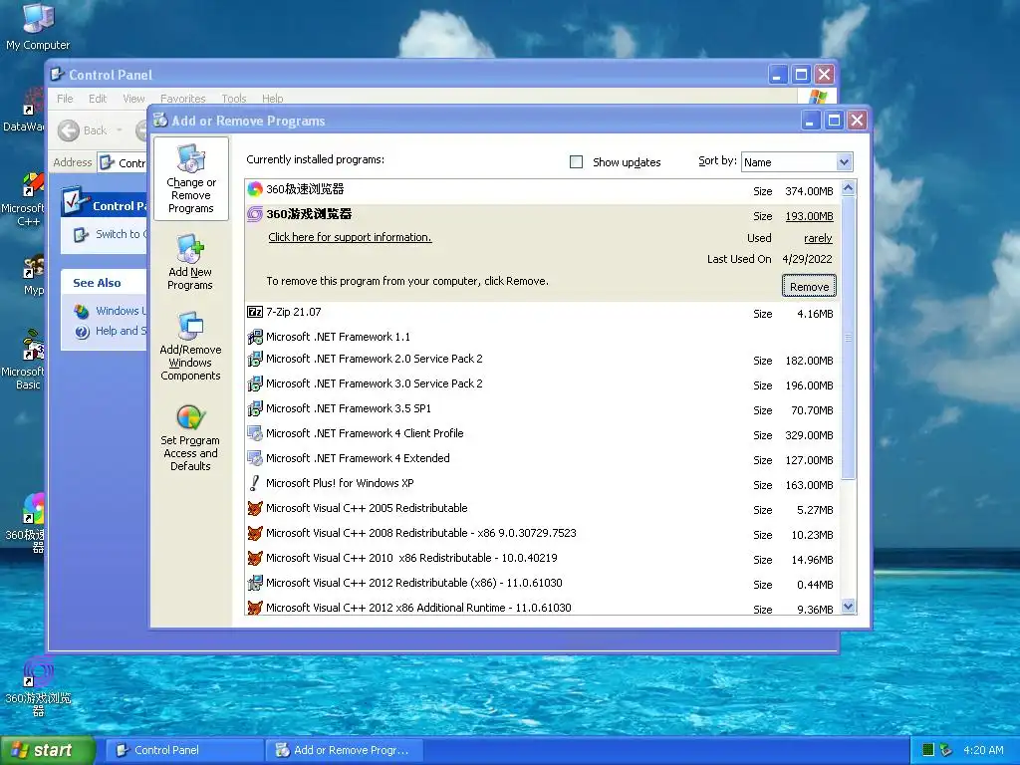1020x765 pixels.
Task: Click the 360游戏浏览器 selected program icon
Action: point(255,214)
